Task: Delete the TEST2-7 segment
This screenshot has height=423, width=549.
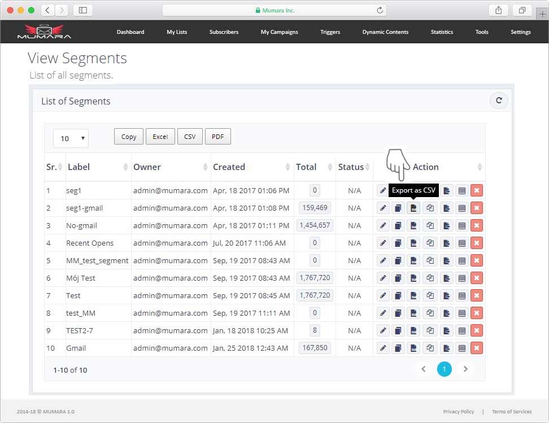Action: coord(476,330)
